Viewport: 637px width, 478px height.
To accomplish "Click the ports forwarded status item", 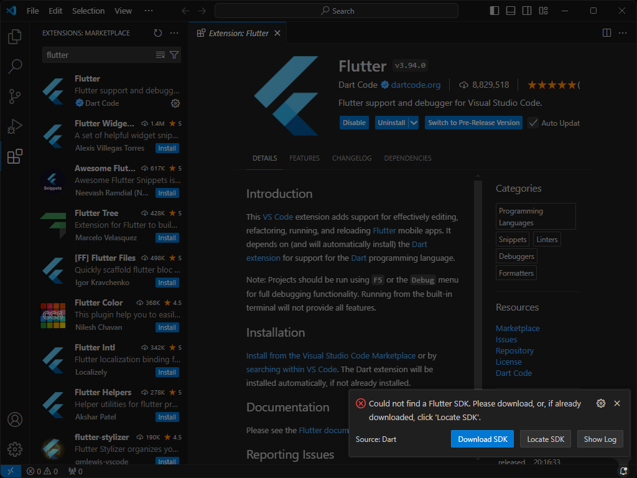I will (75, 472).
